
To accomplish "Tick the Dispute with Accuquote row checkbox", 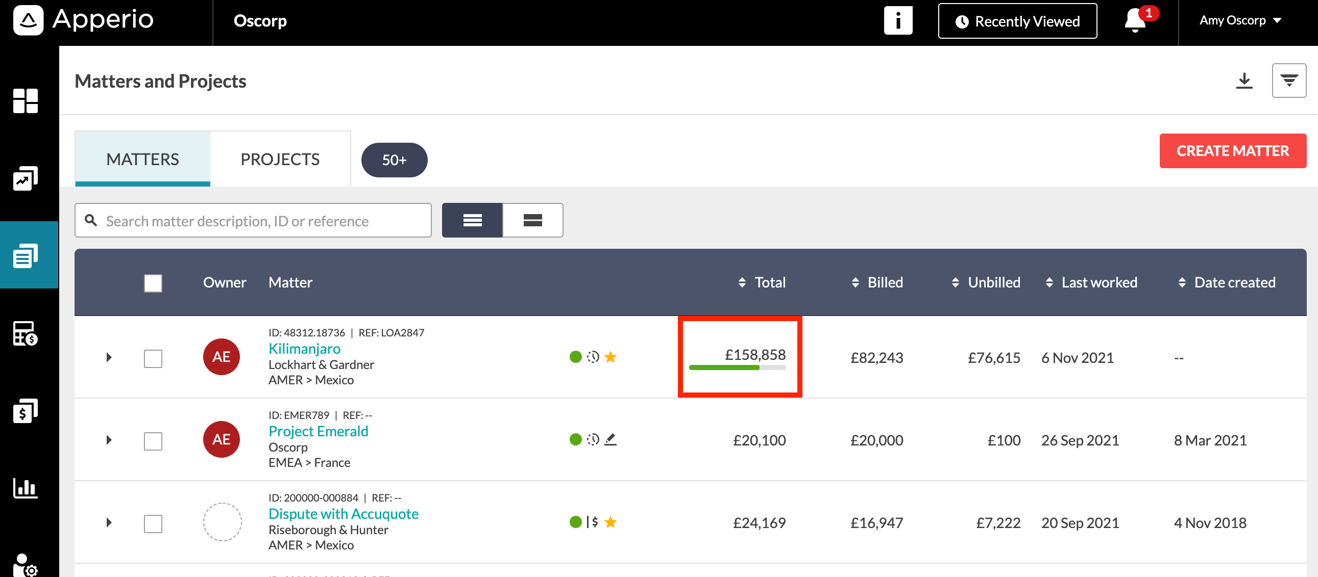I will (x=153, y=524).
